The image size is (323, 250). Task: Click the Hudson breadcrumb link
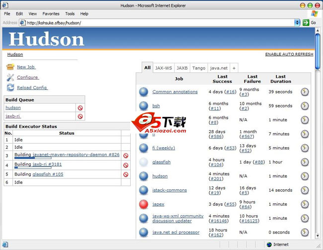coord(15,54)
